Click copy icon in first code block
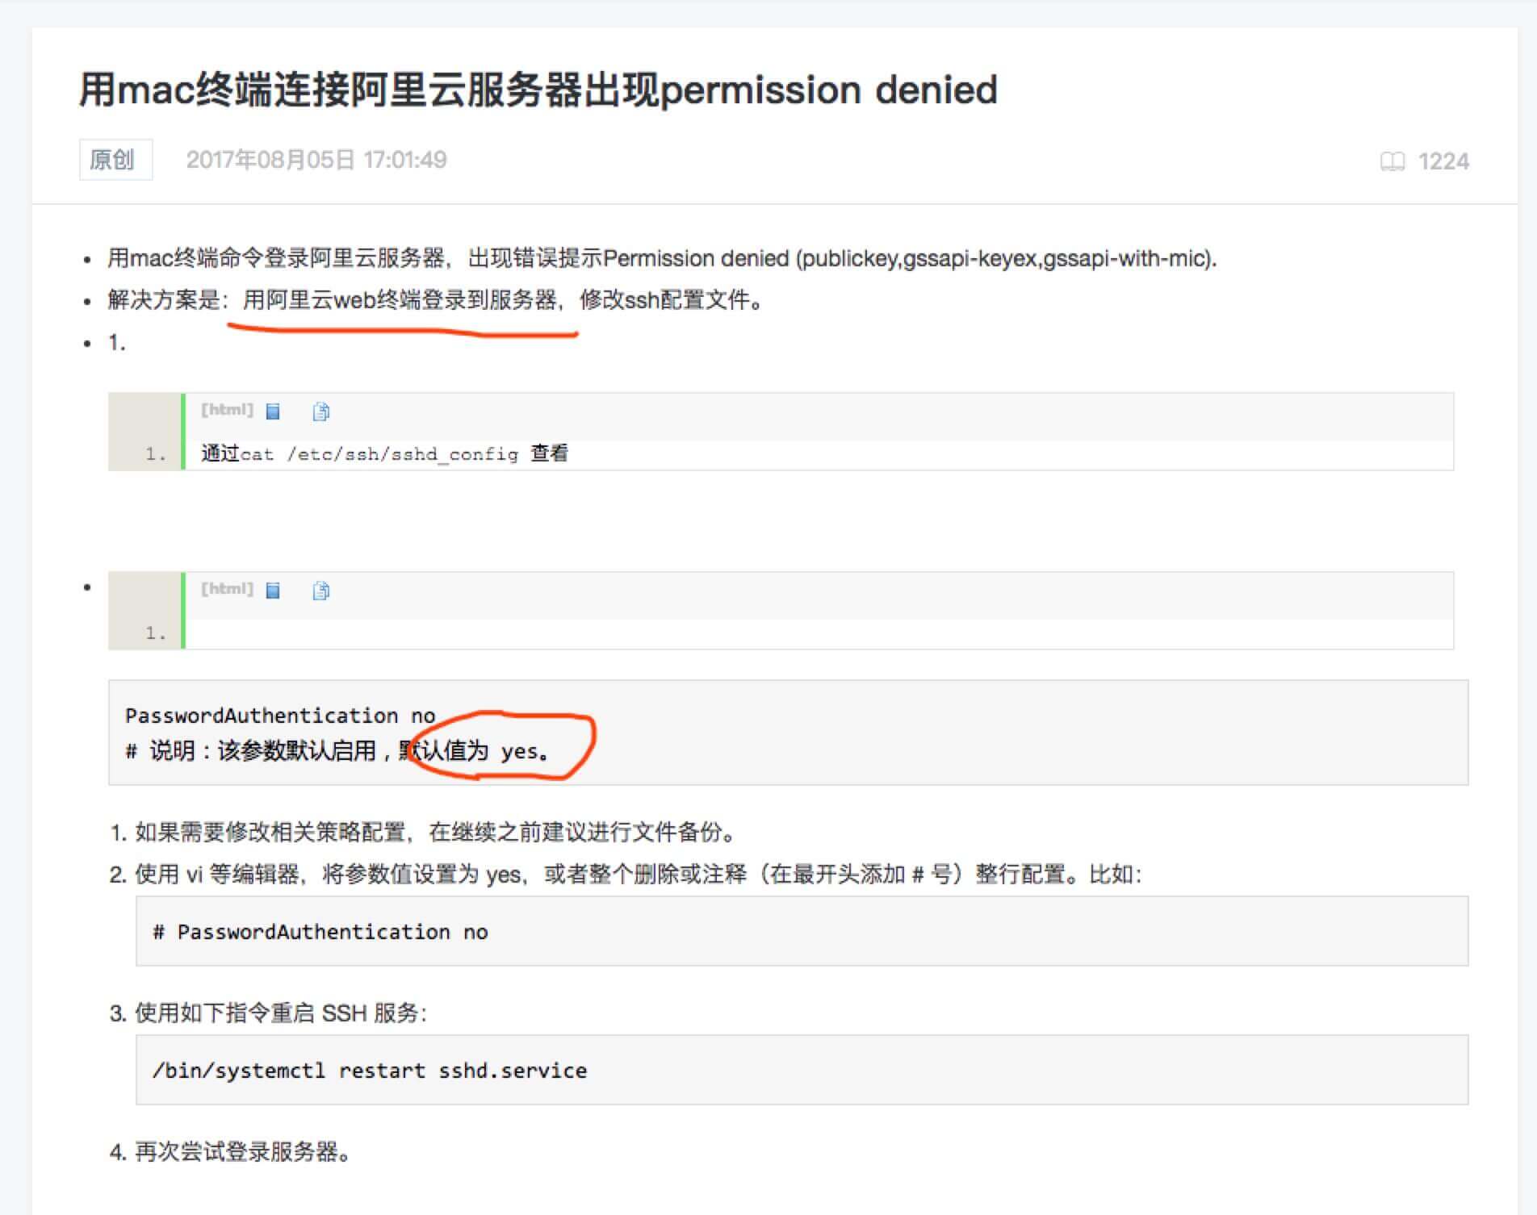Image resolution: width=1537 pixels, height=1215 pixels. [x=320, y=412]
